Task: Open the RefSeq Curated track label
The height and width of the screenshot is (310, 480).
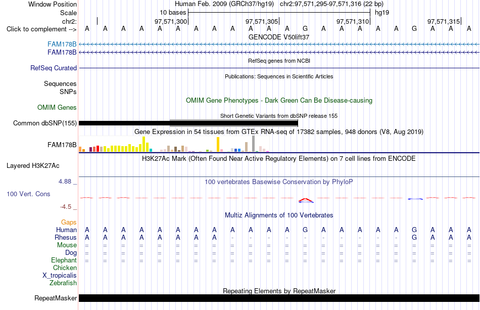Action: click(53, 68)
